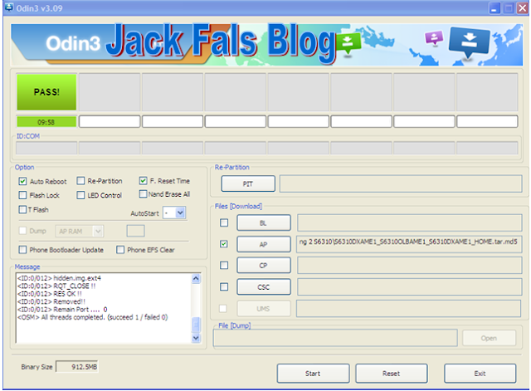Click the Exit button

[480, 374]
